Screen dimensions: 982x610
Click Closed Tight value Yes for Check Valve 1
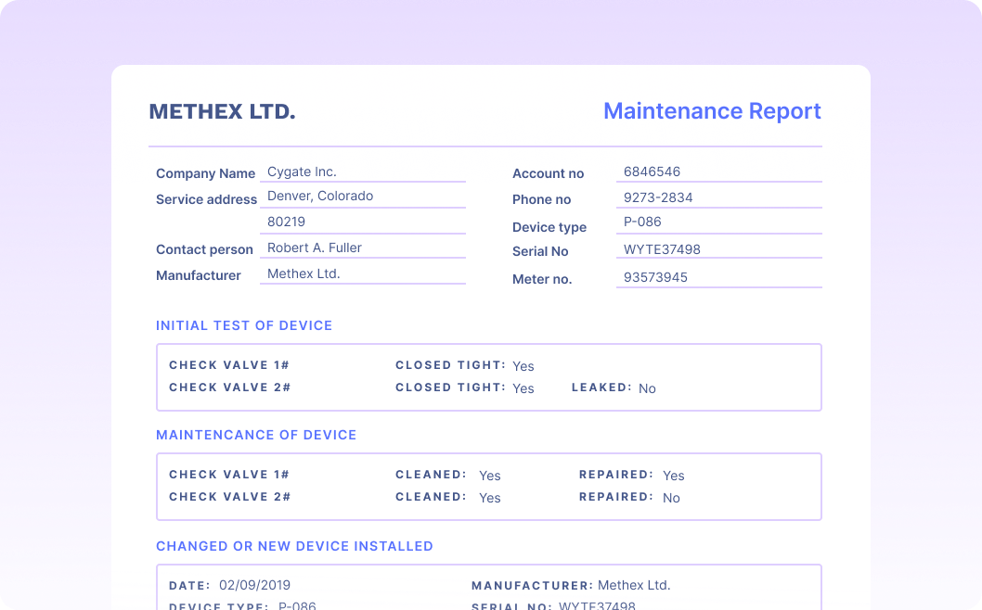[x=523, y=366]
